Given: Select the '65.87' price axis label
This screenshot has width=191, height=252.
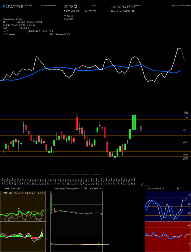Looking at the screenshot, I should [186, 142].
